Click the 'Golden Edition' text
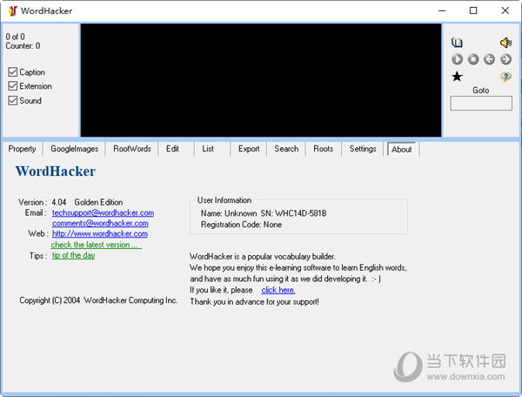The height and width of the screenshot is (397, 522). 98,202
